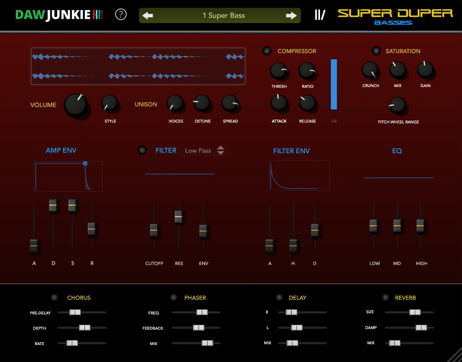462x362 pixels.
Task: Click the Filter Env D fader
Action: pyautogui.click(x=315, y=230)
